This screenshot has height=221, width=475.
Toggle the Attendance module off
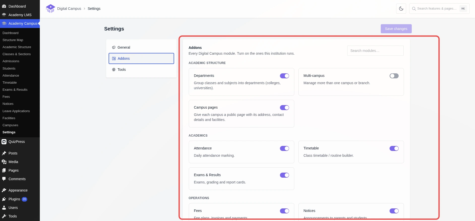coord(284,148)
